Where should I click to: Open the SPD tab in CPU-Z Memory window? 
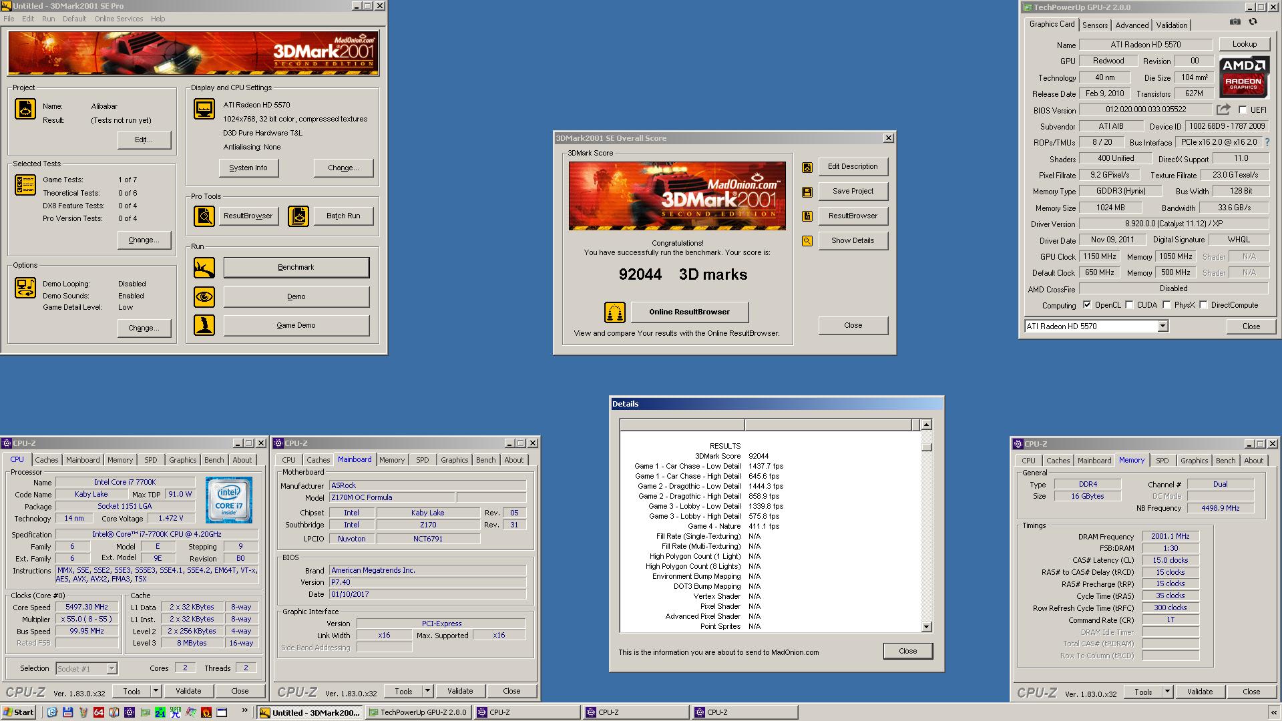click(1162, 461)
